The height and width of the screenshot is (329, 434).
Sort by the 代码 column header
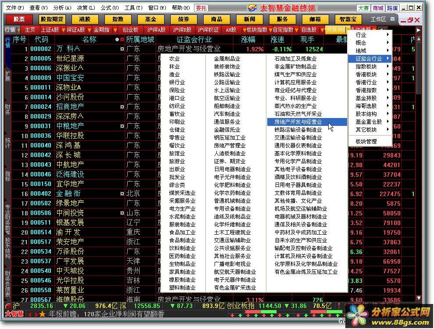(41, 39)
